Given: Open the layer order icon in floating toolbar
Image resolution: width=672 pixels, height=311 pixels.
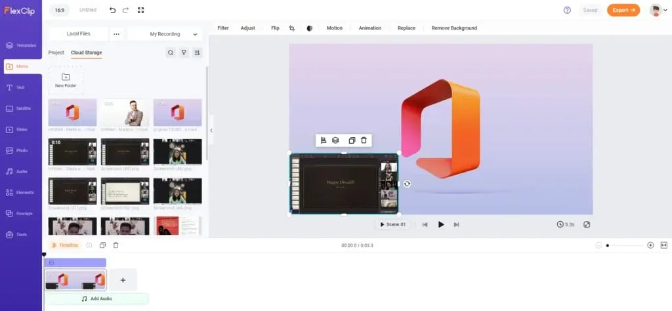Looking at the screenshot, I should point(335,140).
